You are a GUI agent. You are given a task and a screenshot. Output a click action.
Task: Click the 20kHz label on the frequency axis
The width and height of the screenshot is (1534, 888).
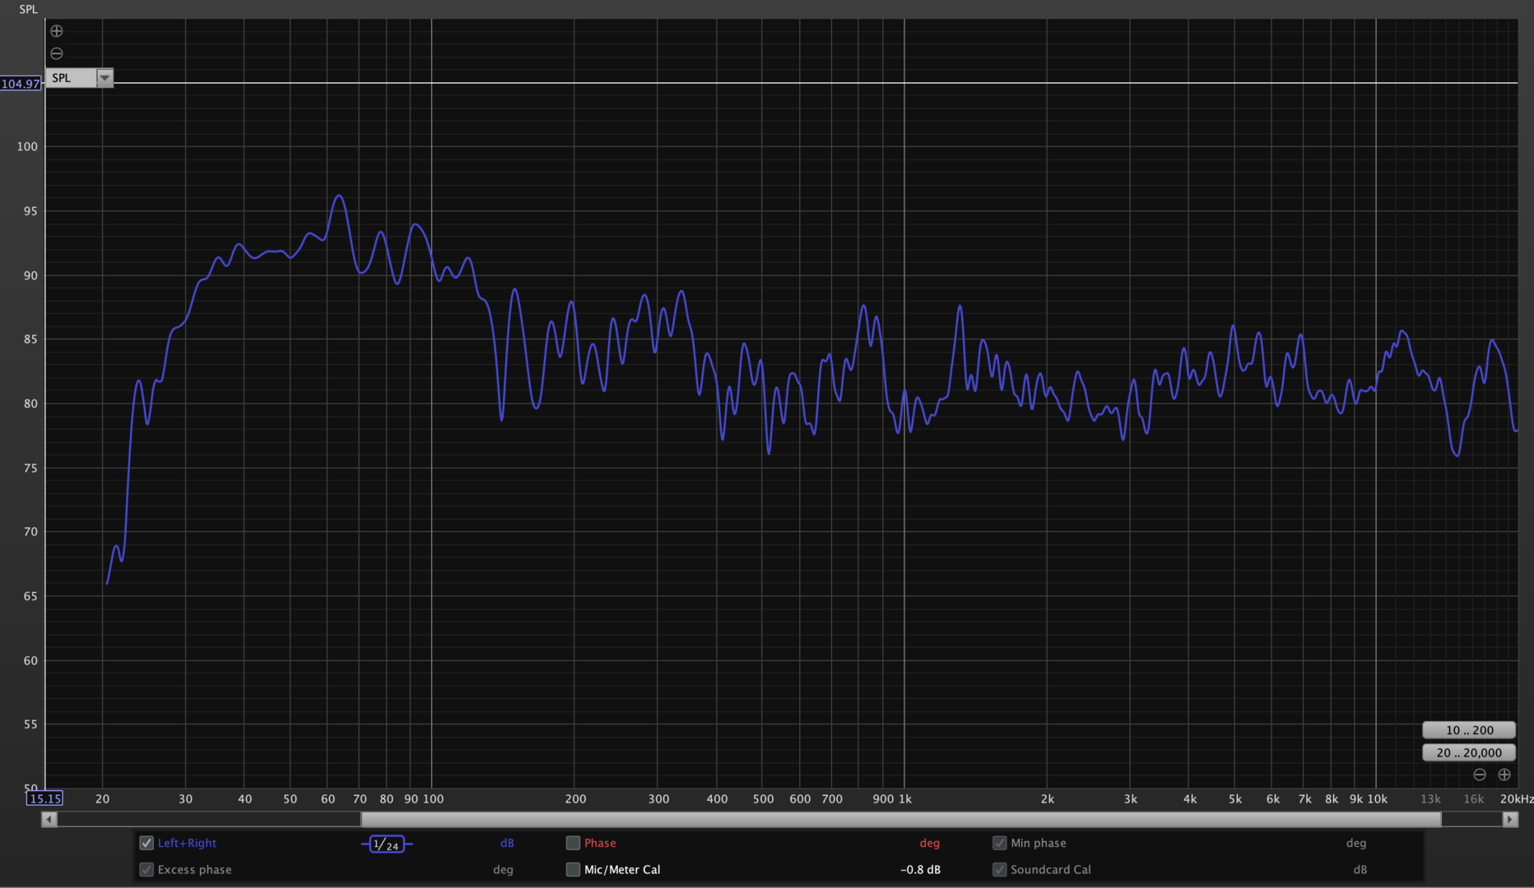pos(1517,798)
